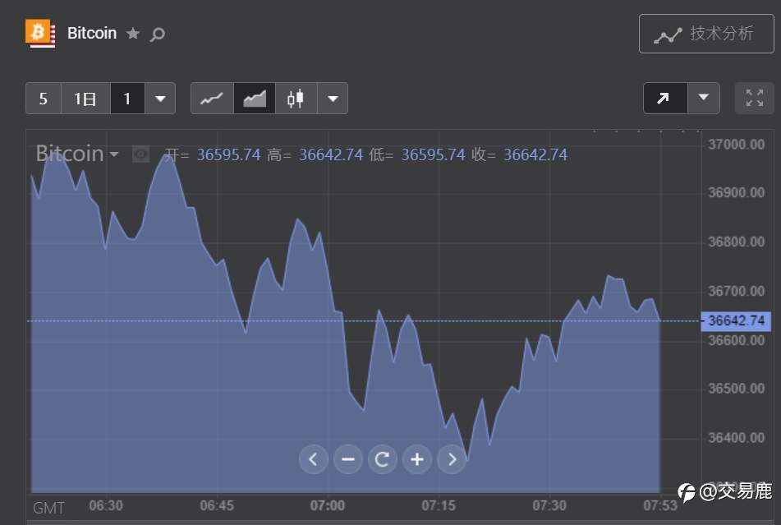Click the Bitcoin title text
781x525 pixels.
click(x=92, y=34)
